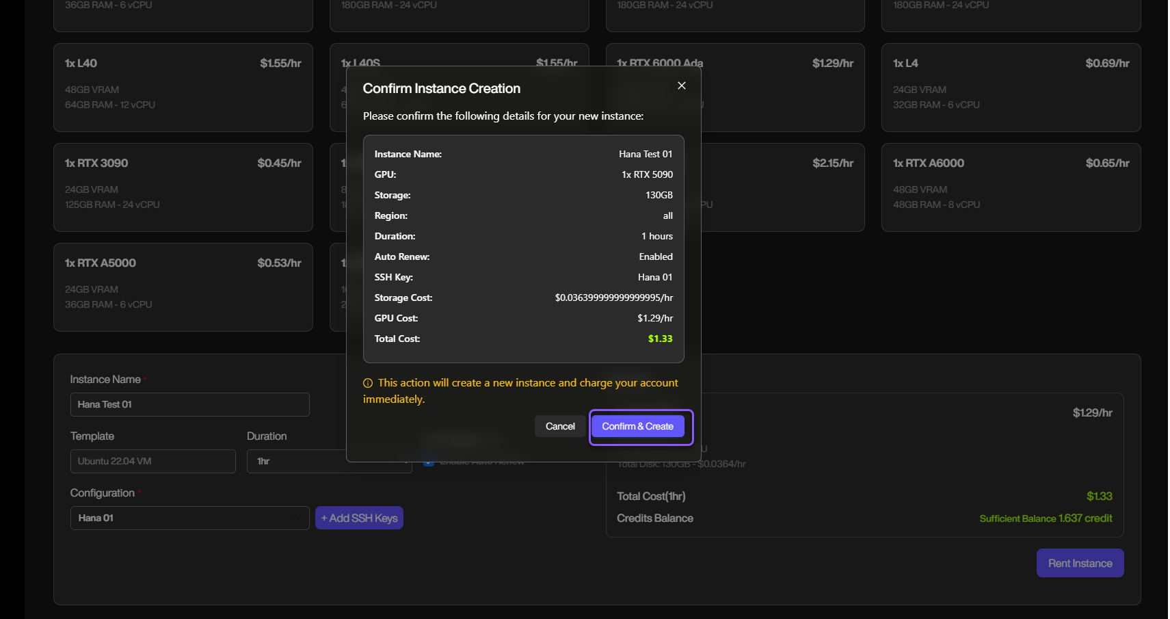This screenshot has height=619, width=1170.
Task: Select the 1x L4 GPU card
Action: pos(1010,87)
